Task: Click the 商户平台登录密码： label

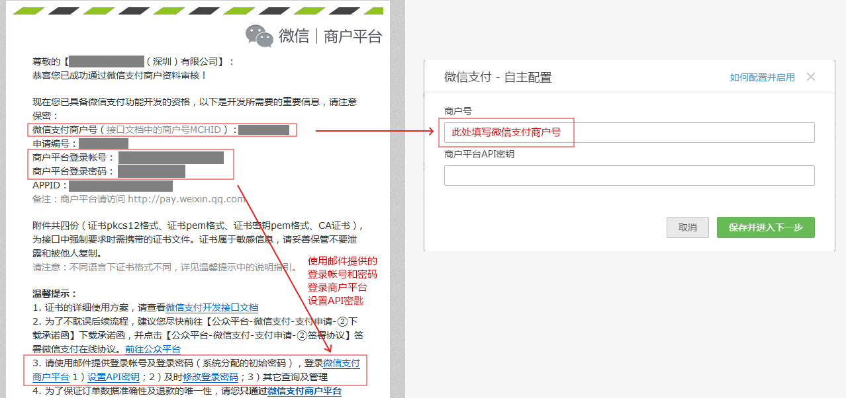Action: pyautogui.click(x=73, y=172)
